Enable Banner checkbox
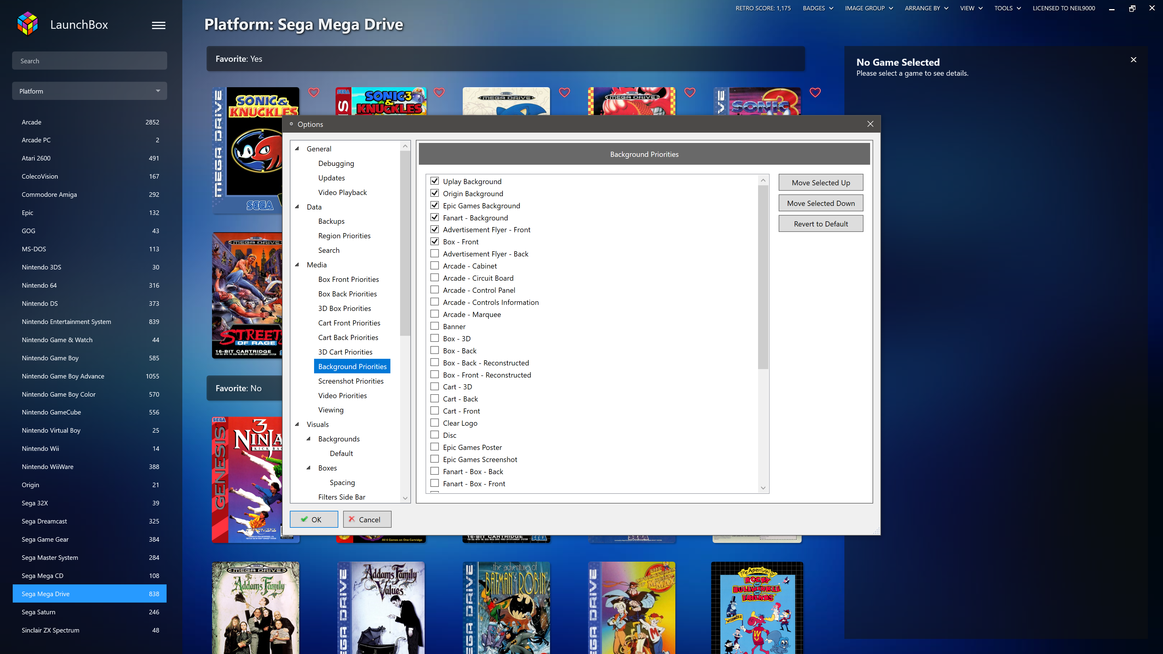This screenshot has height=654, width=1163. coord(434,326)
